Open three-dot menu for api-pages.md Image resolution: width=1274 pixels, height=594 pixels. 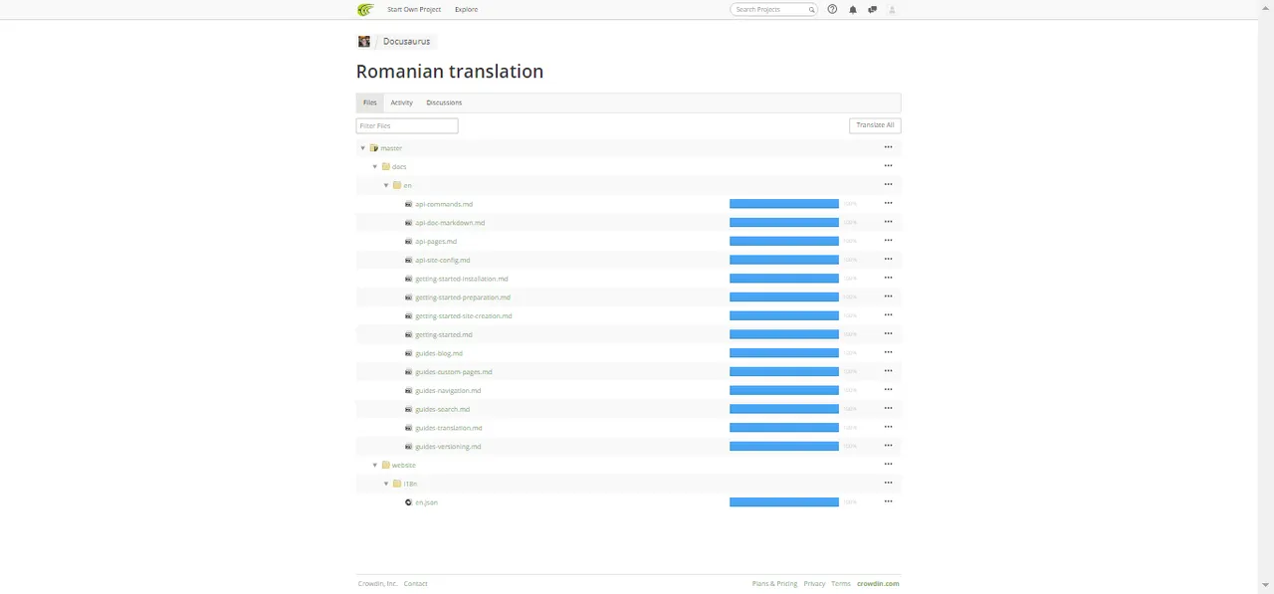(888, 241)
